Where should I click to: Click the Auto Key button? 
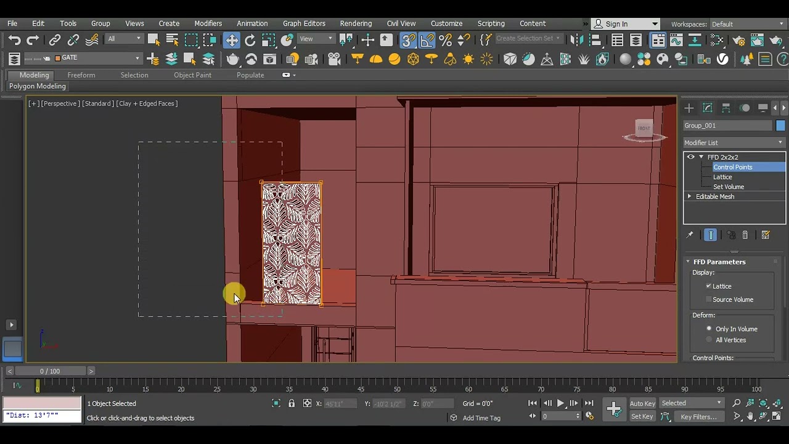pos(642,403)
